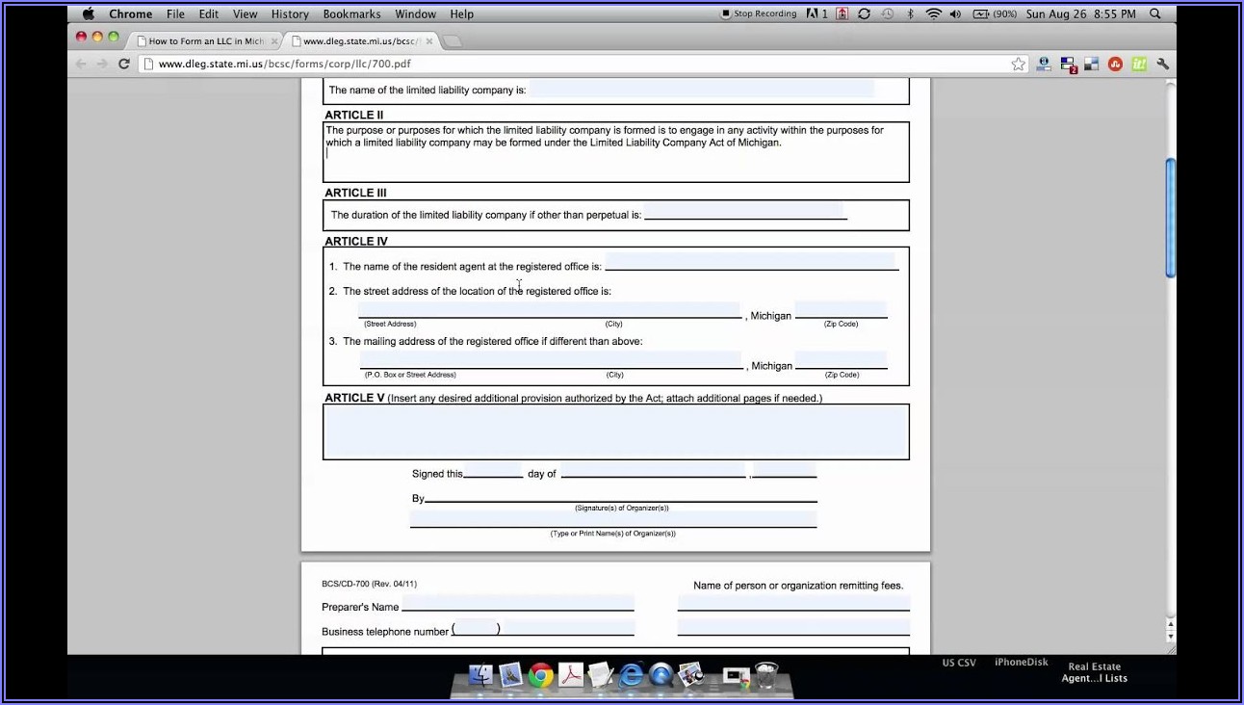Screen dimensions: 1244x705
Task: Open the History menu
Action: pyautogui.click(x=290, y=13)
